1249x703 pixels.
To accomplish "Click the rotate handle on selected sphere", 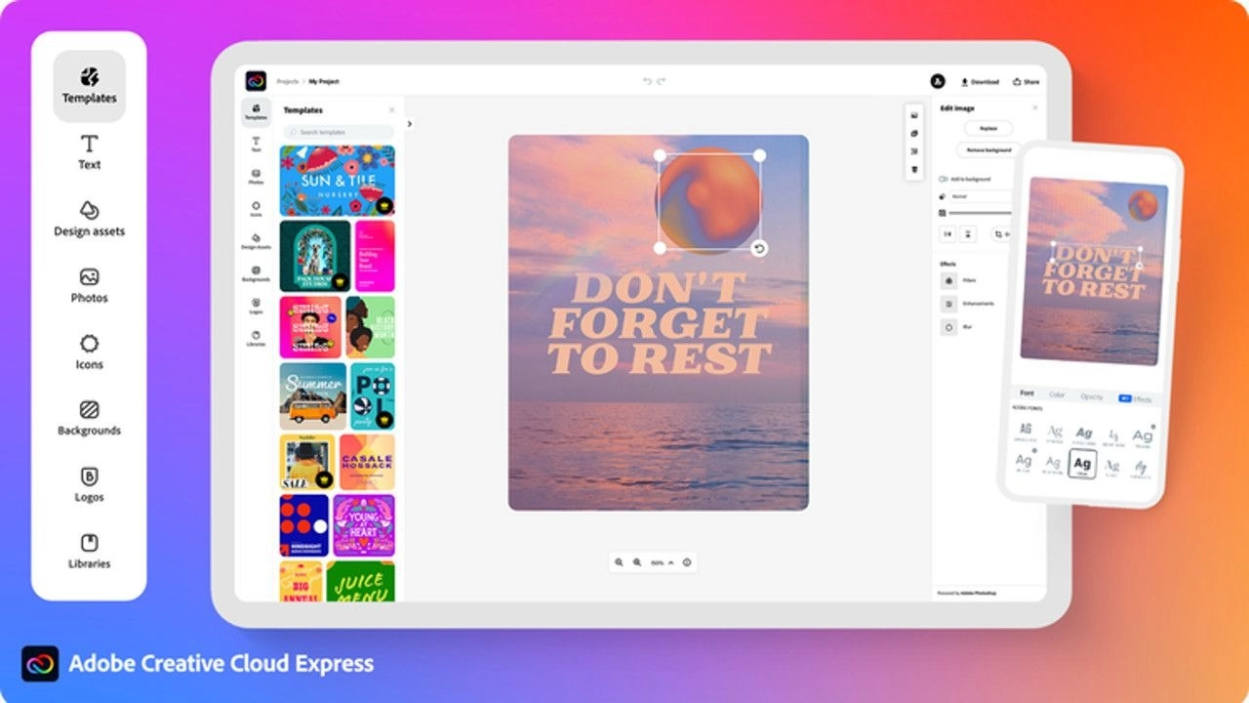I will tap(759, 248).
